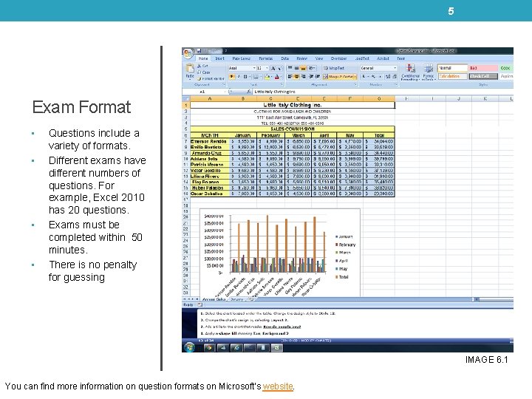Click the formula bar showing Little Italy Clothing Inc

(x=383, y=92)
